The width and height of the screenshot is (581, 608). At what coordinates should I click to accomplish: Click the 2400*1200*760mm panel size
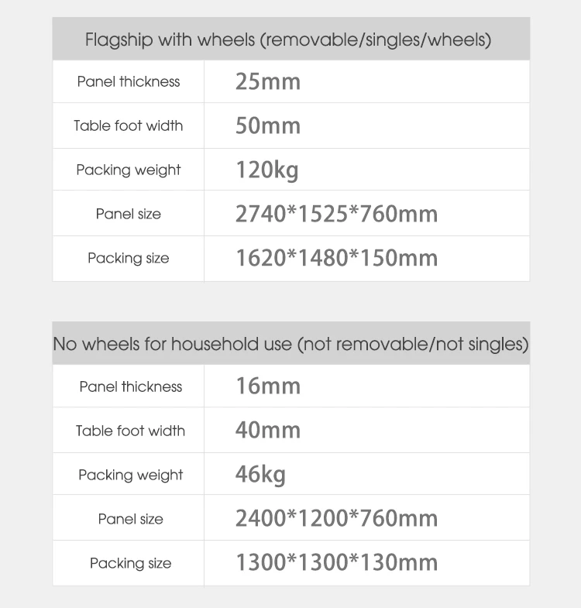pyautogui.click(x=336, y=518)
